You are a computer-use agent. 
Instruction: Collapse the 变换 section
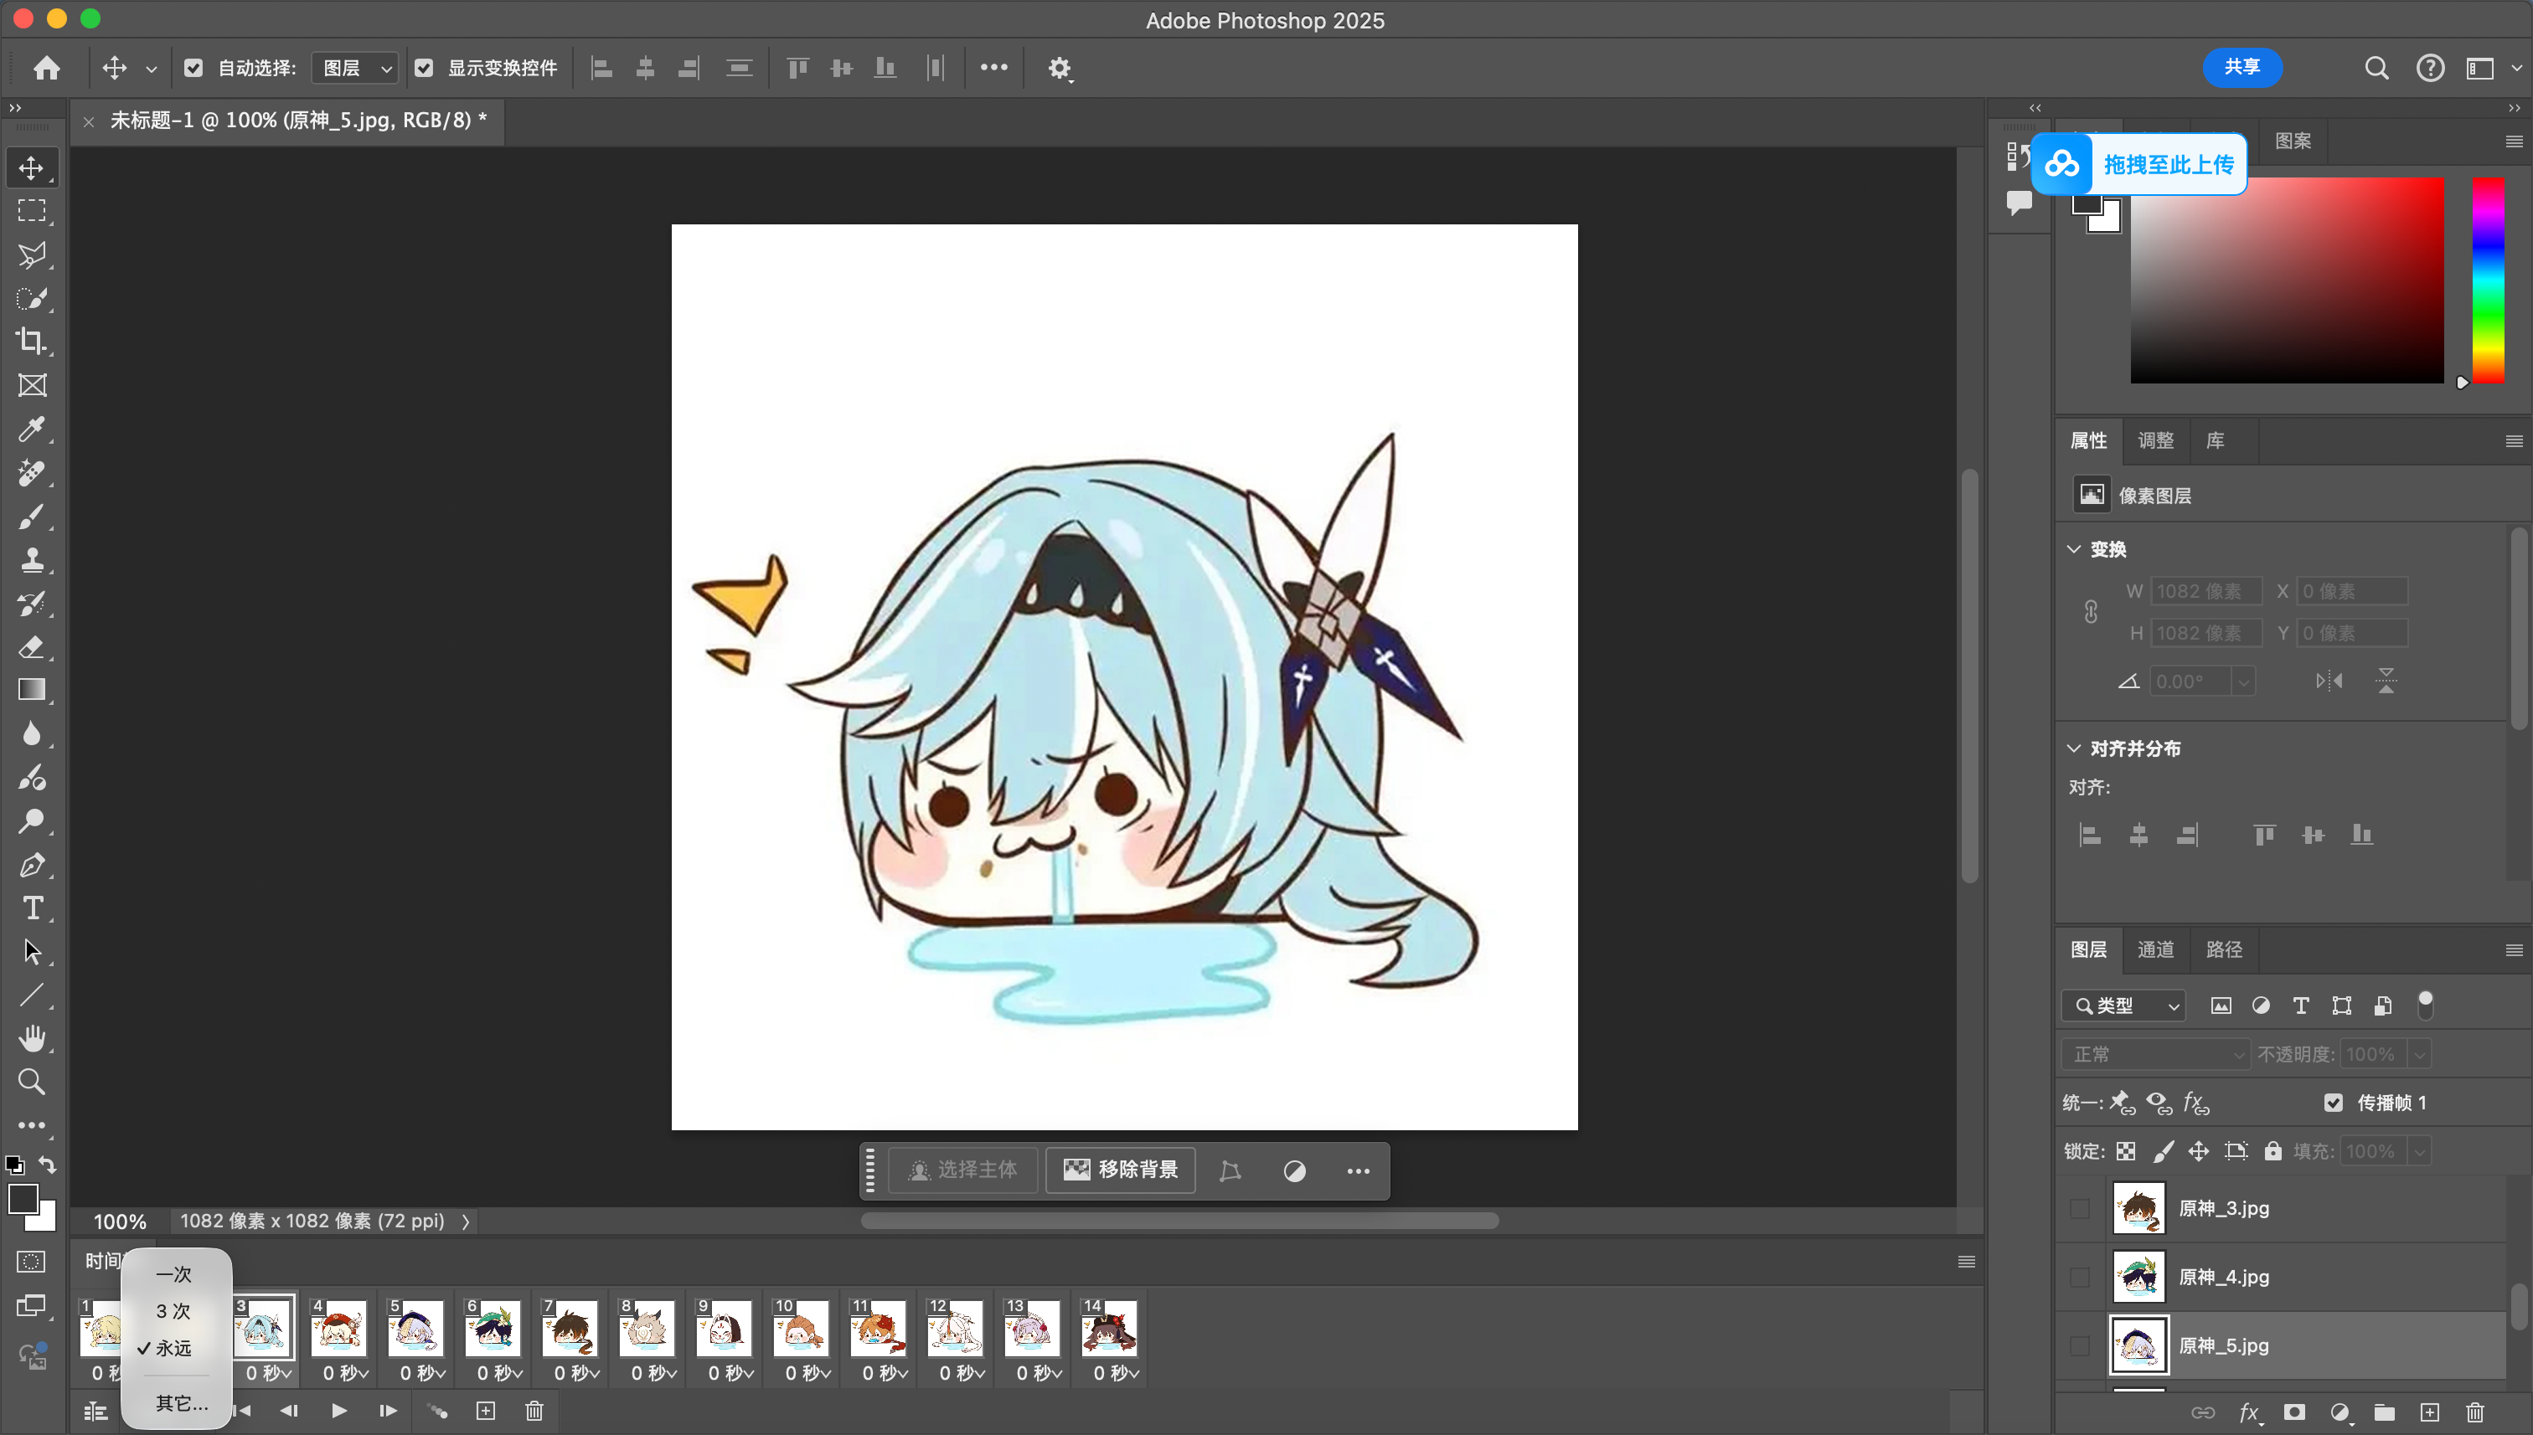2073,549
